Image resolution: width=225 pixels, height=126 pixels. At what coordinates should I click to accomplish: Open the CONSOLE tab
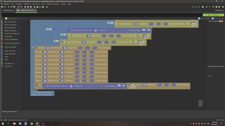219,10
